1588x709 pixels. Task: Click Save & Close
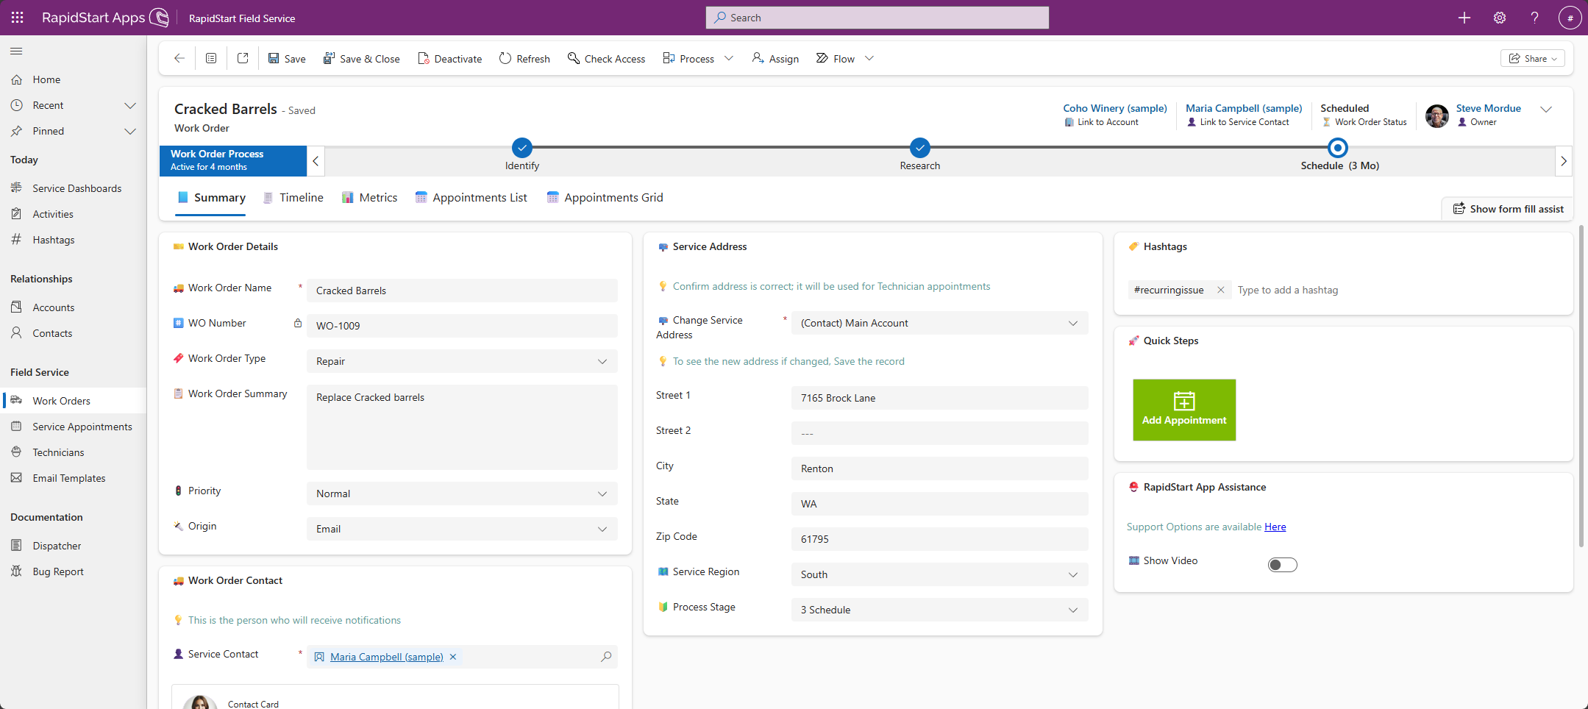361,59
